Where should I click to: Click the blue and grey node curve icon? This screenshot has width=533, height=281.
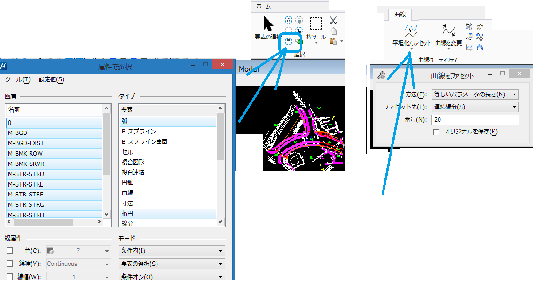479,37
